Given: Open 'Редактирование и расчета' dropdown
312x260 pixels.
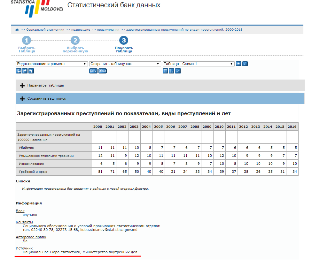Looking at the screenshot, I should pos(52,64).
